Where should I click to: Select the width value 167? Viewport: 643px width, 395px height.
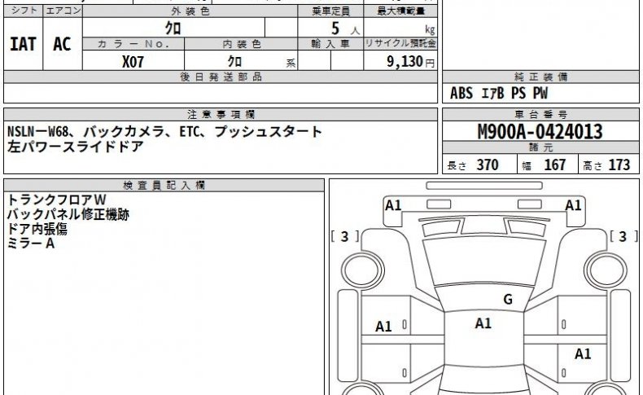pyautogui.click(x=555, y=165)
